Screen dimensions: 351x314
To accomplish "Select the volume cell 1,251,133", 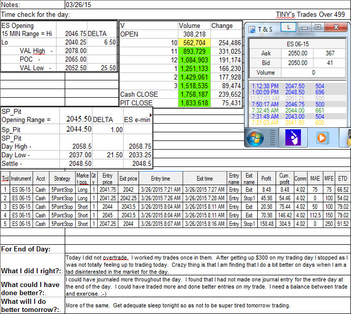I will [194, 69].
